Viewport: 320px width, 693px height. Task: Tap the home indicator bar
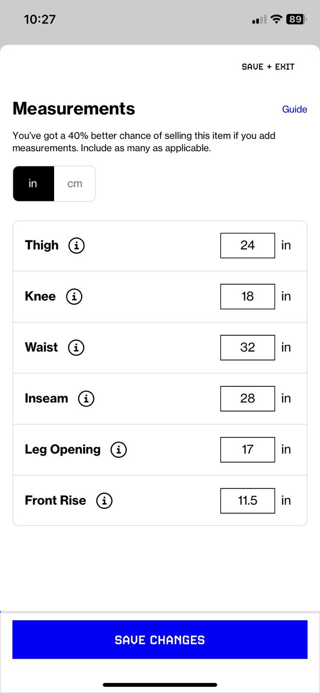(x=160, y=685)
